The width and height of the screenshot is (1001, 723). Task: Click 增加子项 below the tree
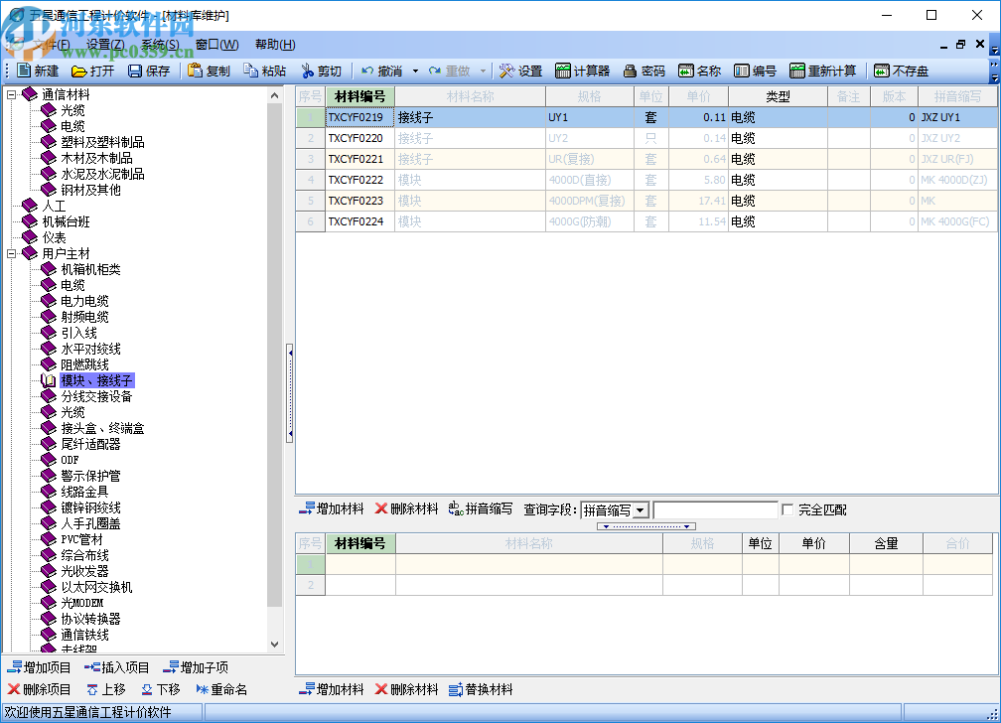click(196, 667)
